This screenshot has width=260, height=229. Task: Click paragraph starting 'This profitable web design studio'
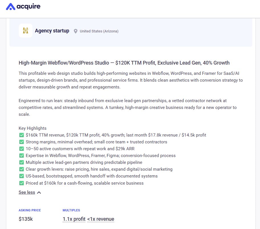point(131,80)
